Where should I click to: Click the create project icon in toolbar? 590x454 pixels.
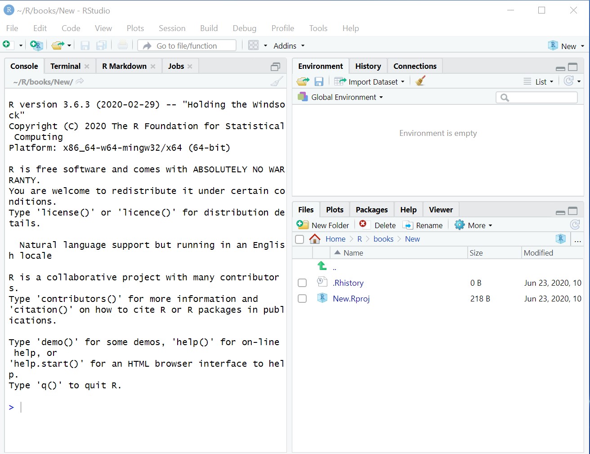36,45
